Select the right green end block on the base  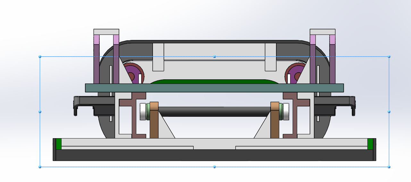tap(370, 144)
